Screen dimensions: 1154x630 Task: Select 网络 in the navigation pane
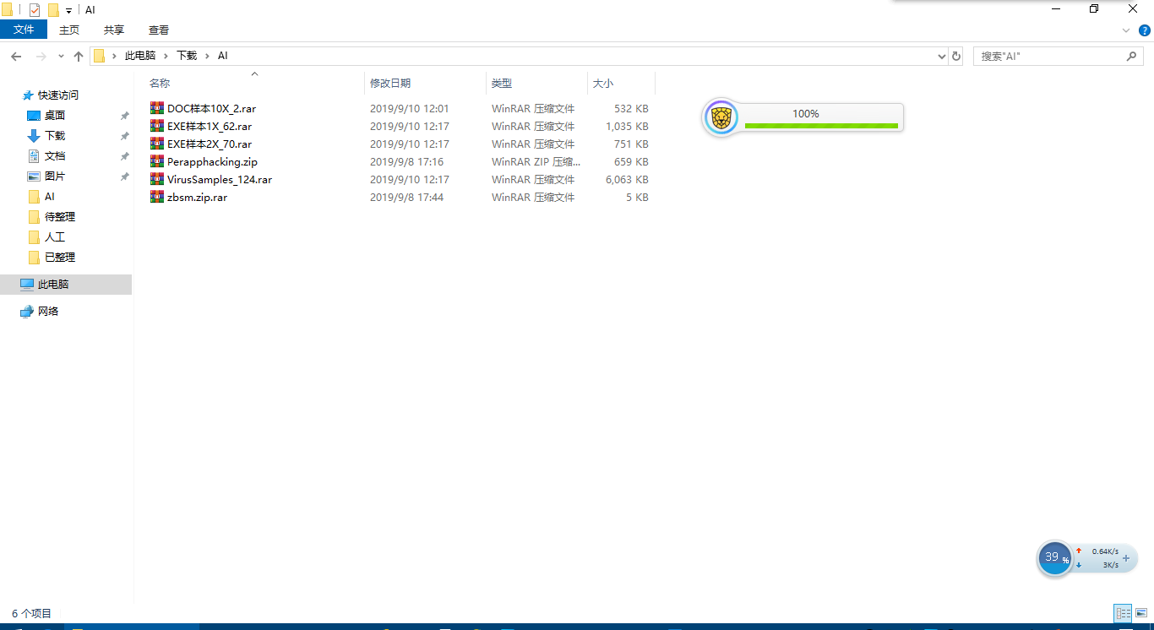pos(48,312)
